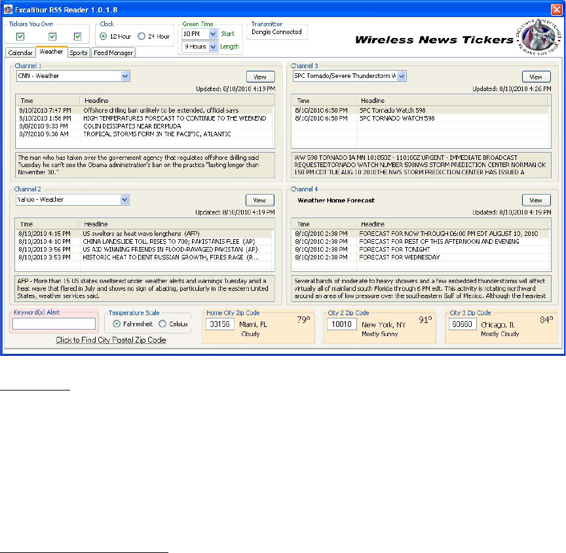Click the Channel 2 View button
The width and height of the screenshot is (566, 553).
coord(259,200)
